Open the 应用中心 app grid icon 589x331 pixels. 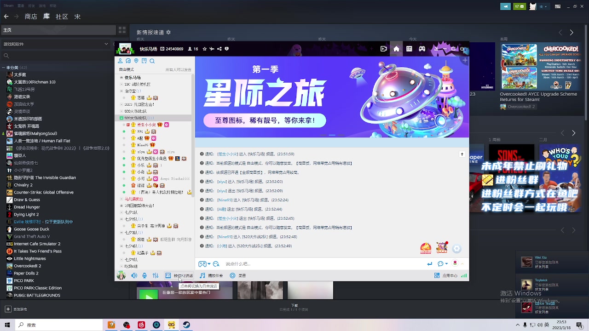click(437, 275)
